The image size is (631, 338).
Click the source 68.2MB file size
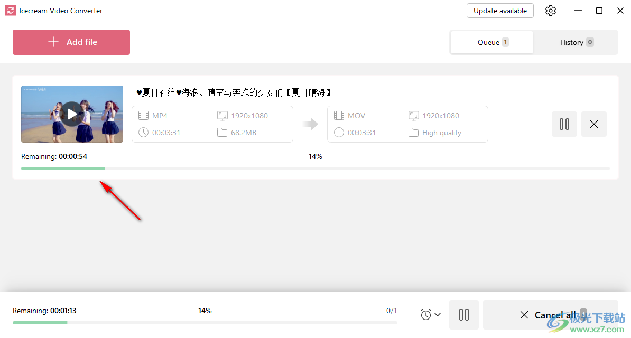coord(244,133)
